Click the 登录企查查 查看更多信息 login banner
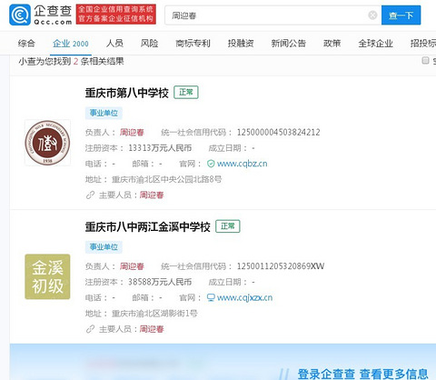Viewport: 436px width, 380px height. point(362,374)
